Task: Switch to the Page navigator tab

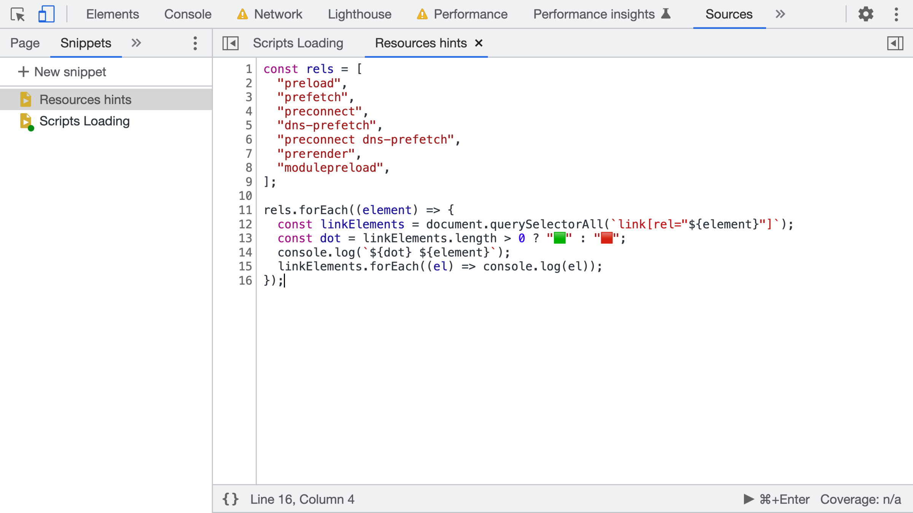Action: (25, 43)
